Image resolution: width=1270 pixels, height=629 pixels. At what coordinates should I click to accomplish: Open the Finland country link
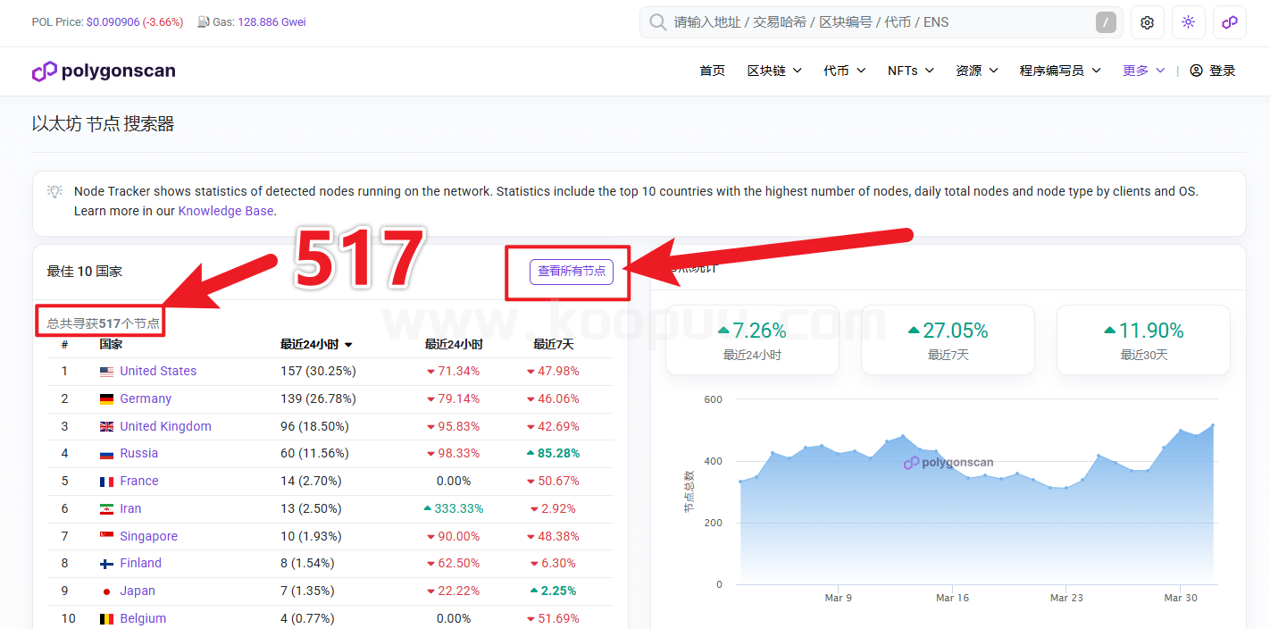coord(140,564)
